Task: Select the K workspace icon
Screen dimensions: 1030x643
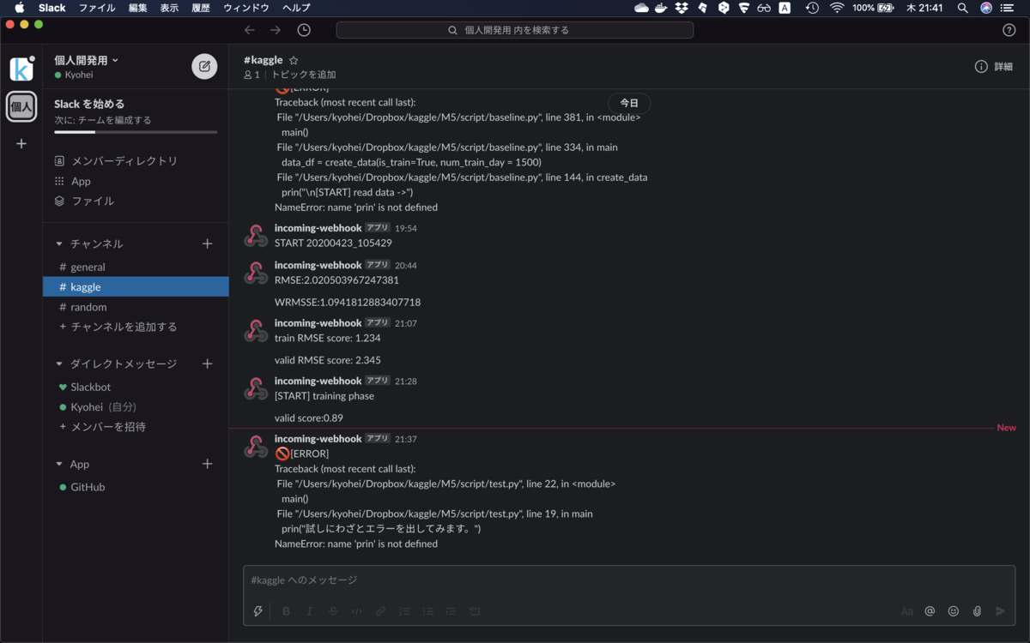Action: click(21, 69)
